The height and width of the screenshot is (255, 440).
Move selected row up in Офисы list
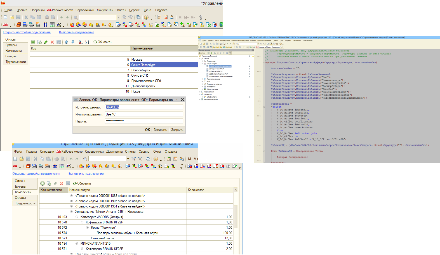coord(66,42)
